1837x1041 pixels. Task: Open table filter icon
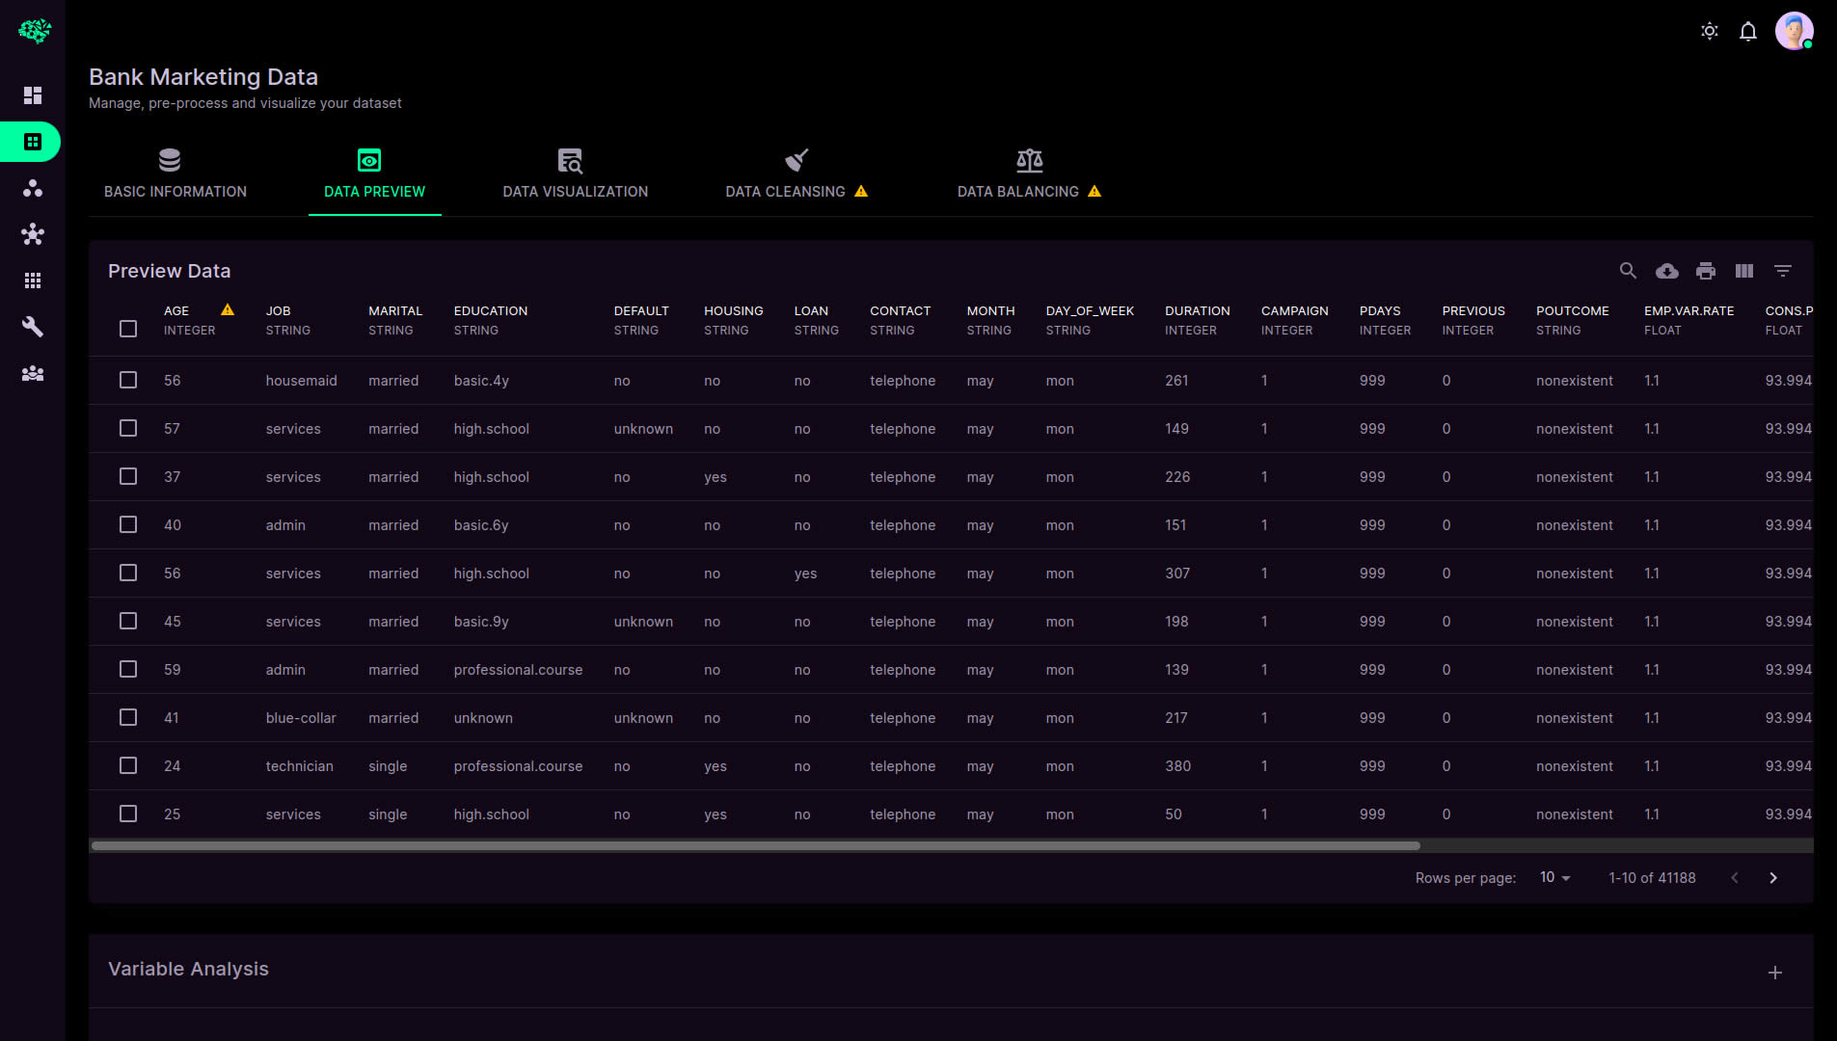coord(1783,271)
